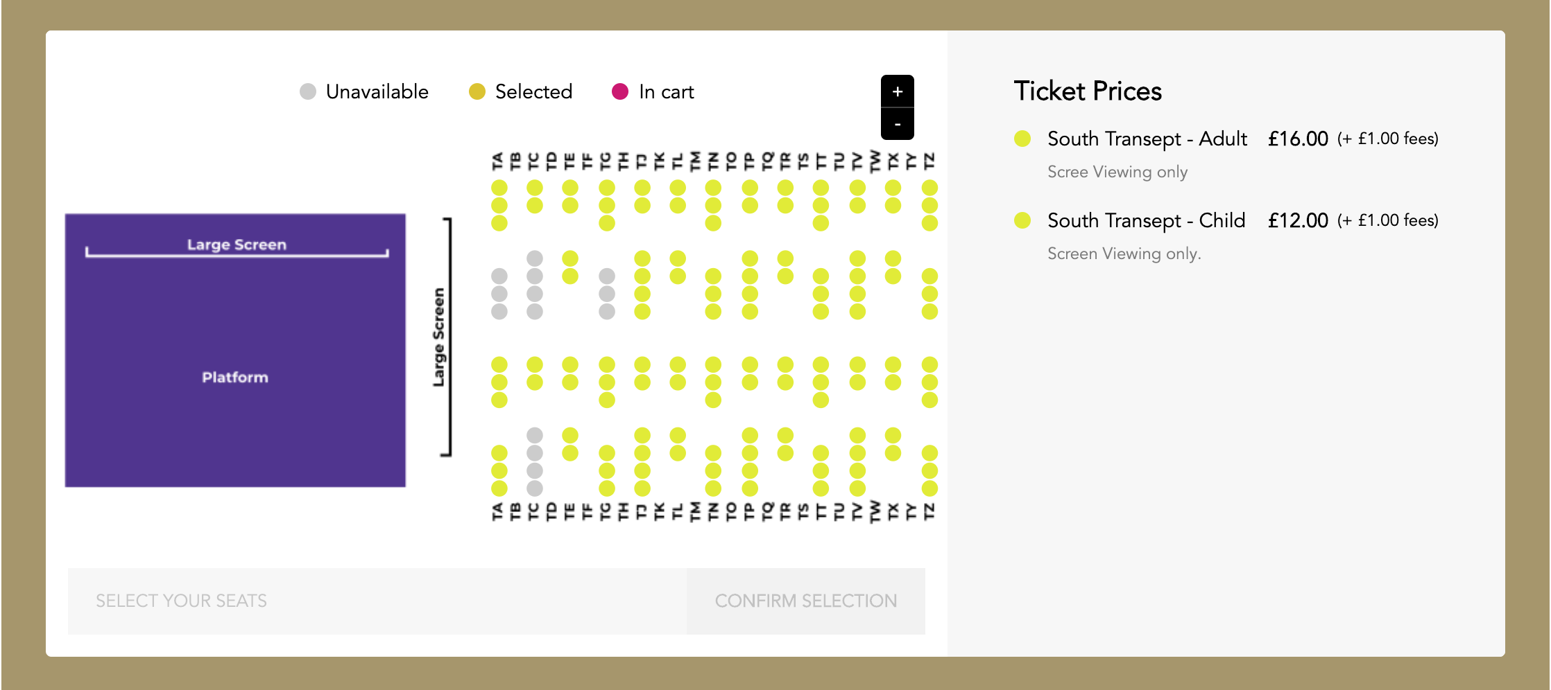The image size is (1551, 690).
Task: Click the Confirm Selection button
Action: point(806,601)
